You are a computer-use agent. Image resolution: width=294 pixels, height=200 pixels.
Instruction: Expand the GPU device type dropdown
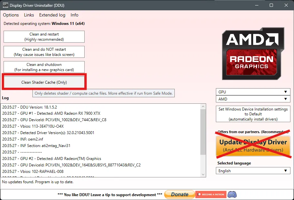(253, 92)
